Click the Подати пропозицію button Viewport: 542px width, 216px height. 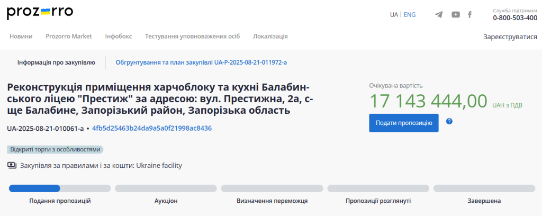point(404,123)
